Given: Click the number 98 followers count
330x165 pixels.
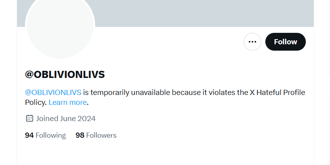Looking at the screenshot, I should [80, 135].
